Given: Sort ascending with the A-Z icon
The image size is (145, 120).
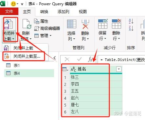Looking at the screenshot, I should tap(131, 21).
